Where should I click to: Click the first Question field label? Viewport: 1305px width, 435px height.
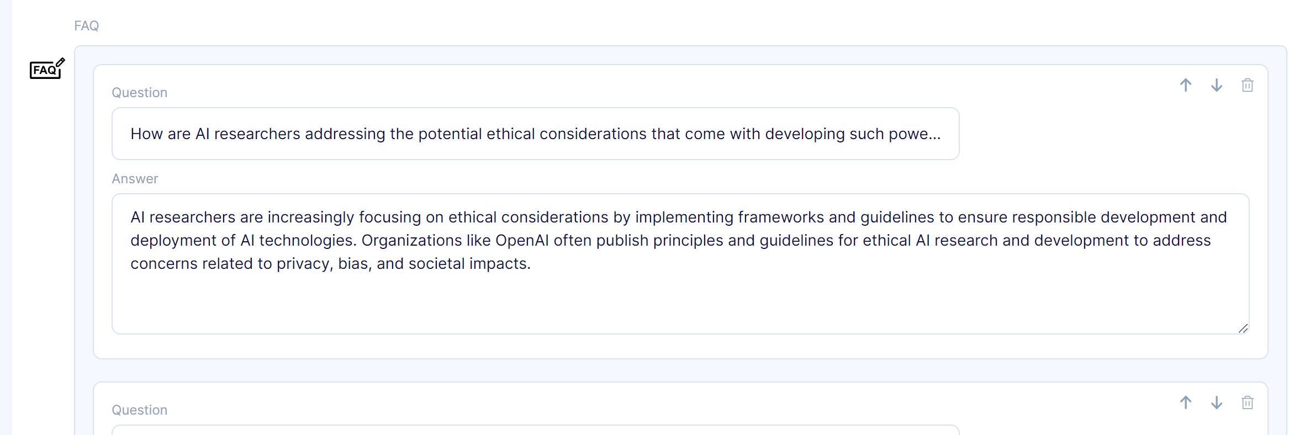pos(139,93)
